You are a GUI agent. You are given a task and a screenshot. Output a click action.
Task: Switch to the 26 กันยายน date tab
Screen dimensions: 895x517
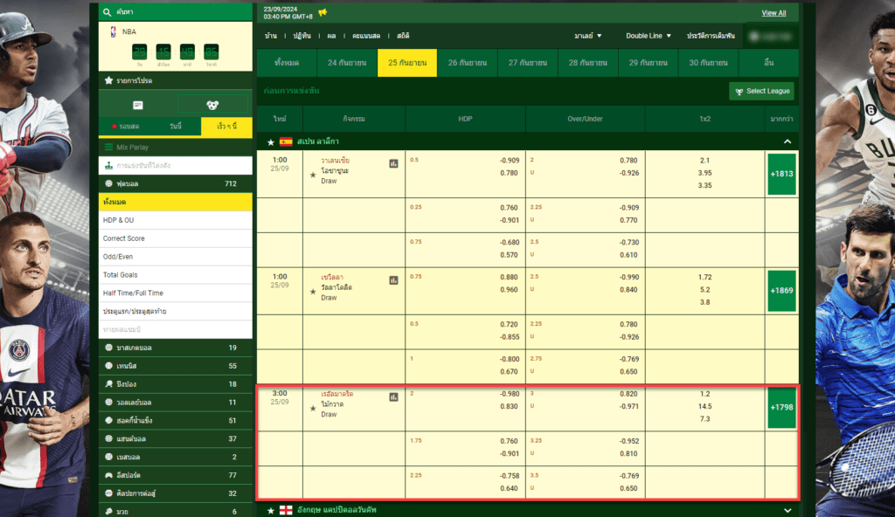point(467,63)
